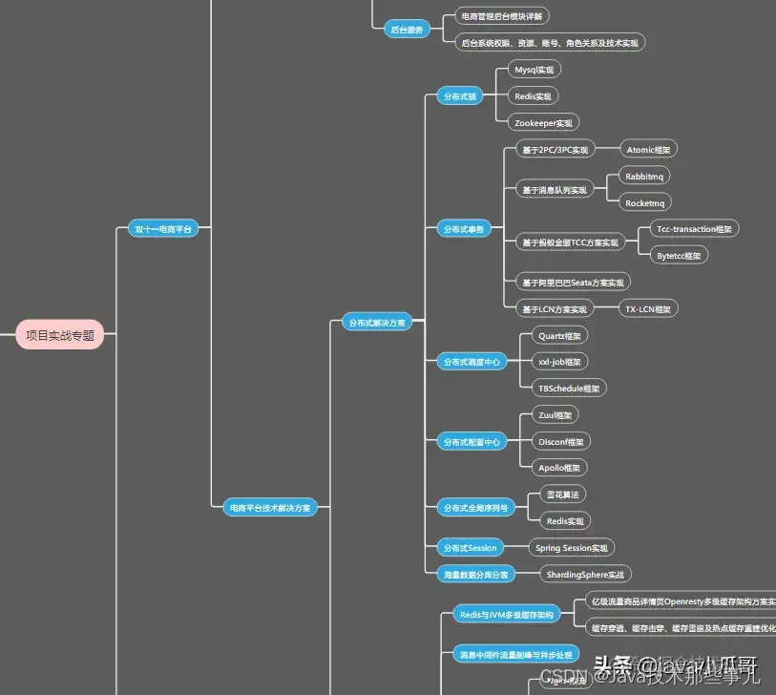Select the ShardingSphere实战 leaf

[585, 574]
